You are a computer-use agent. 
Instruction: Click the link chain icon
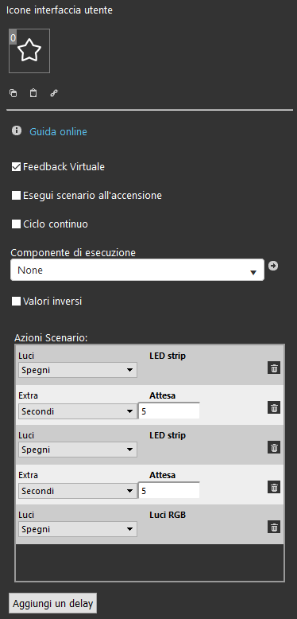(x=54, y=94)
